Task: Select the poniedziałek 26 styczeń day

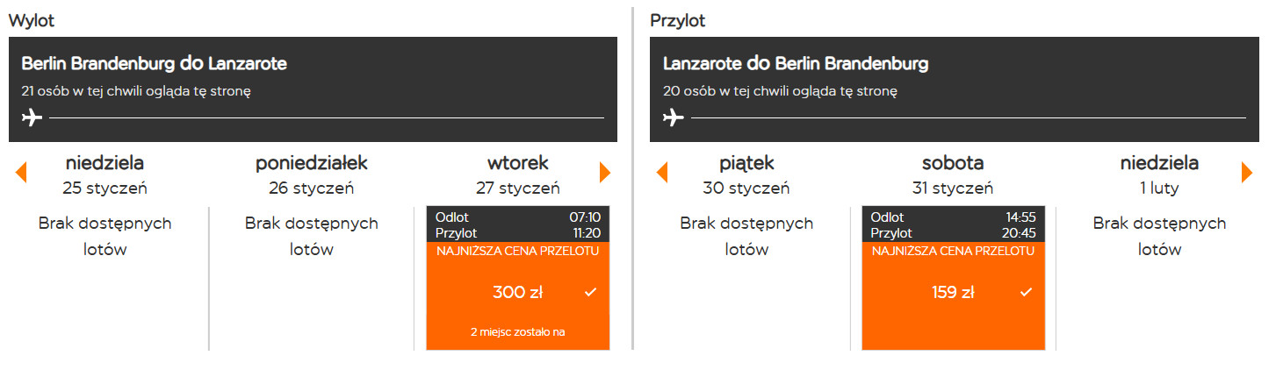Action: 311,174
